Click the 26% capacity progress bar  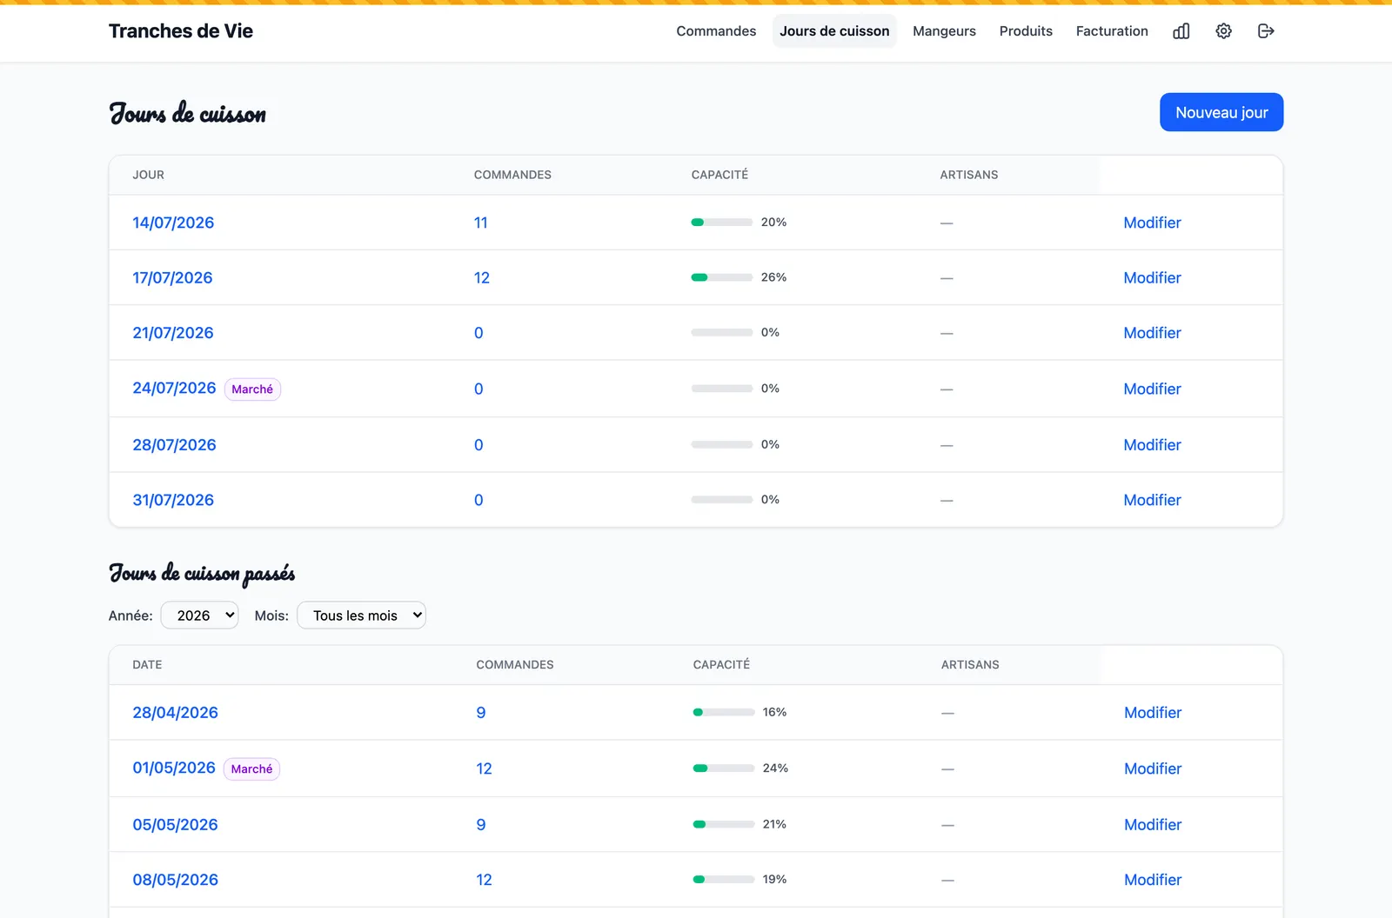[x=721, y=277]
